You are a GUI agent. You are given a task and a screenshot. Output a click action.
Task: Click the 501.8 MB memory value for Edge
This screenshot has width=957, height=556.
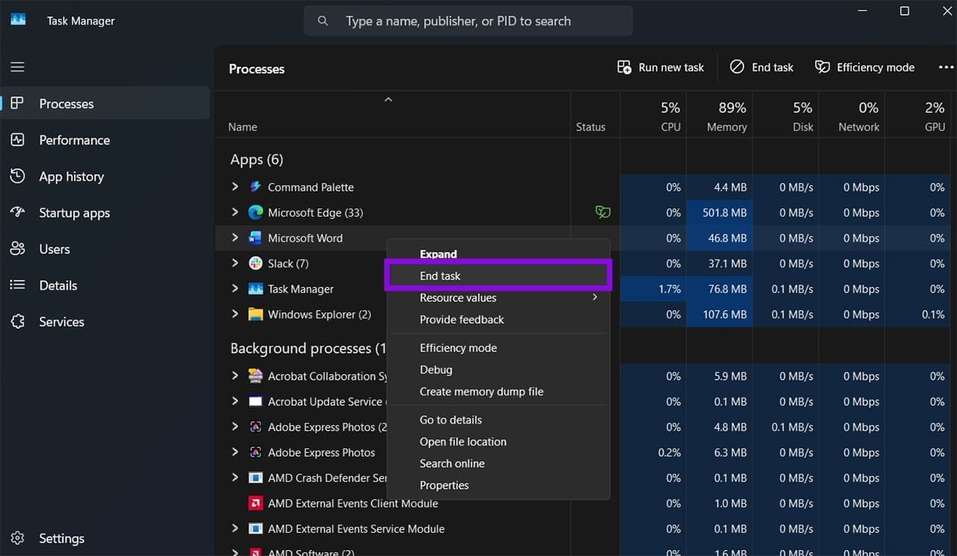coord(724,213)
